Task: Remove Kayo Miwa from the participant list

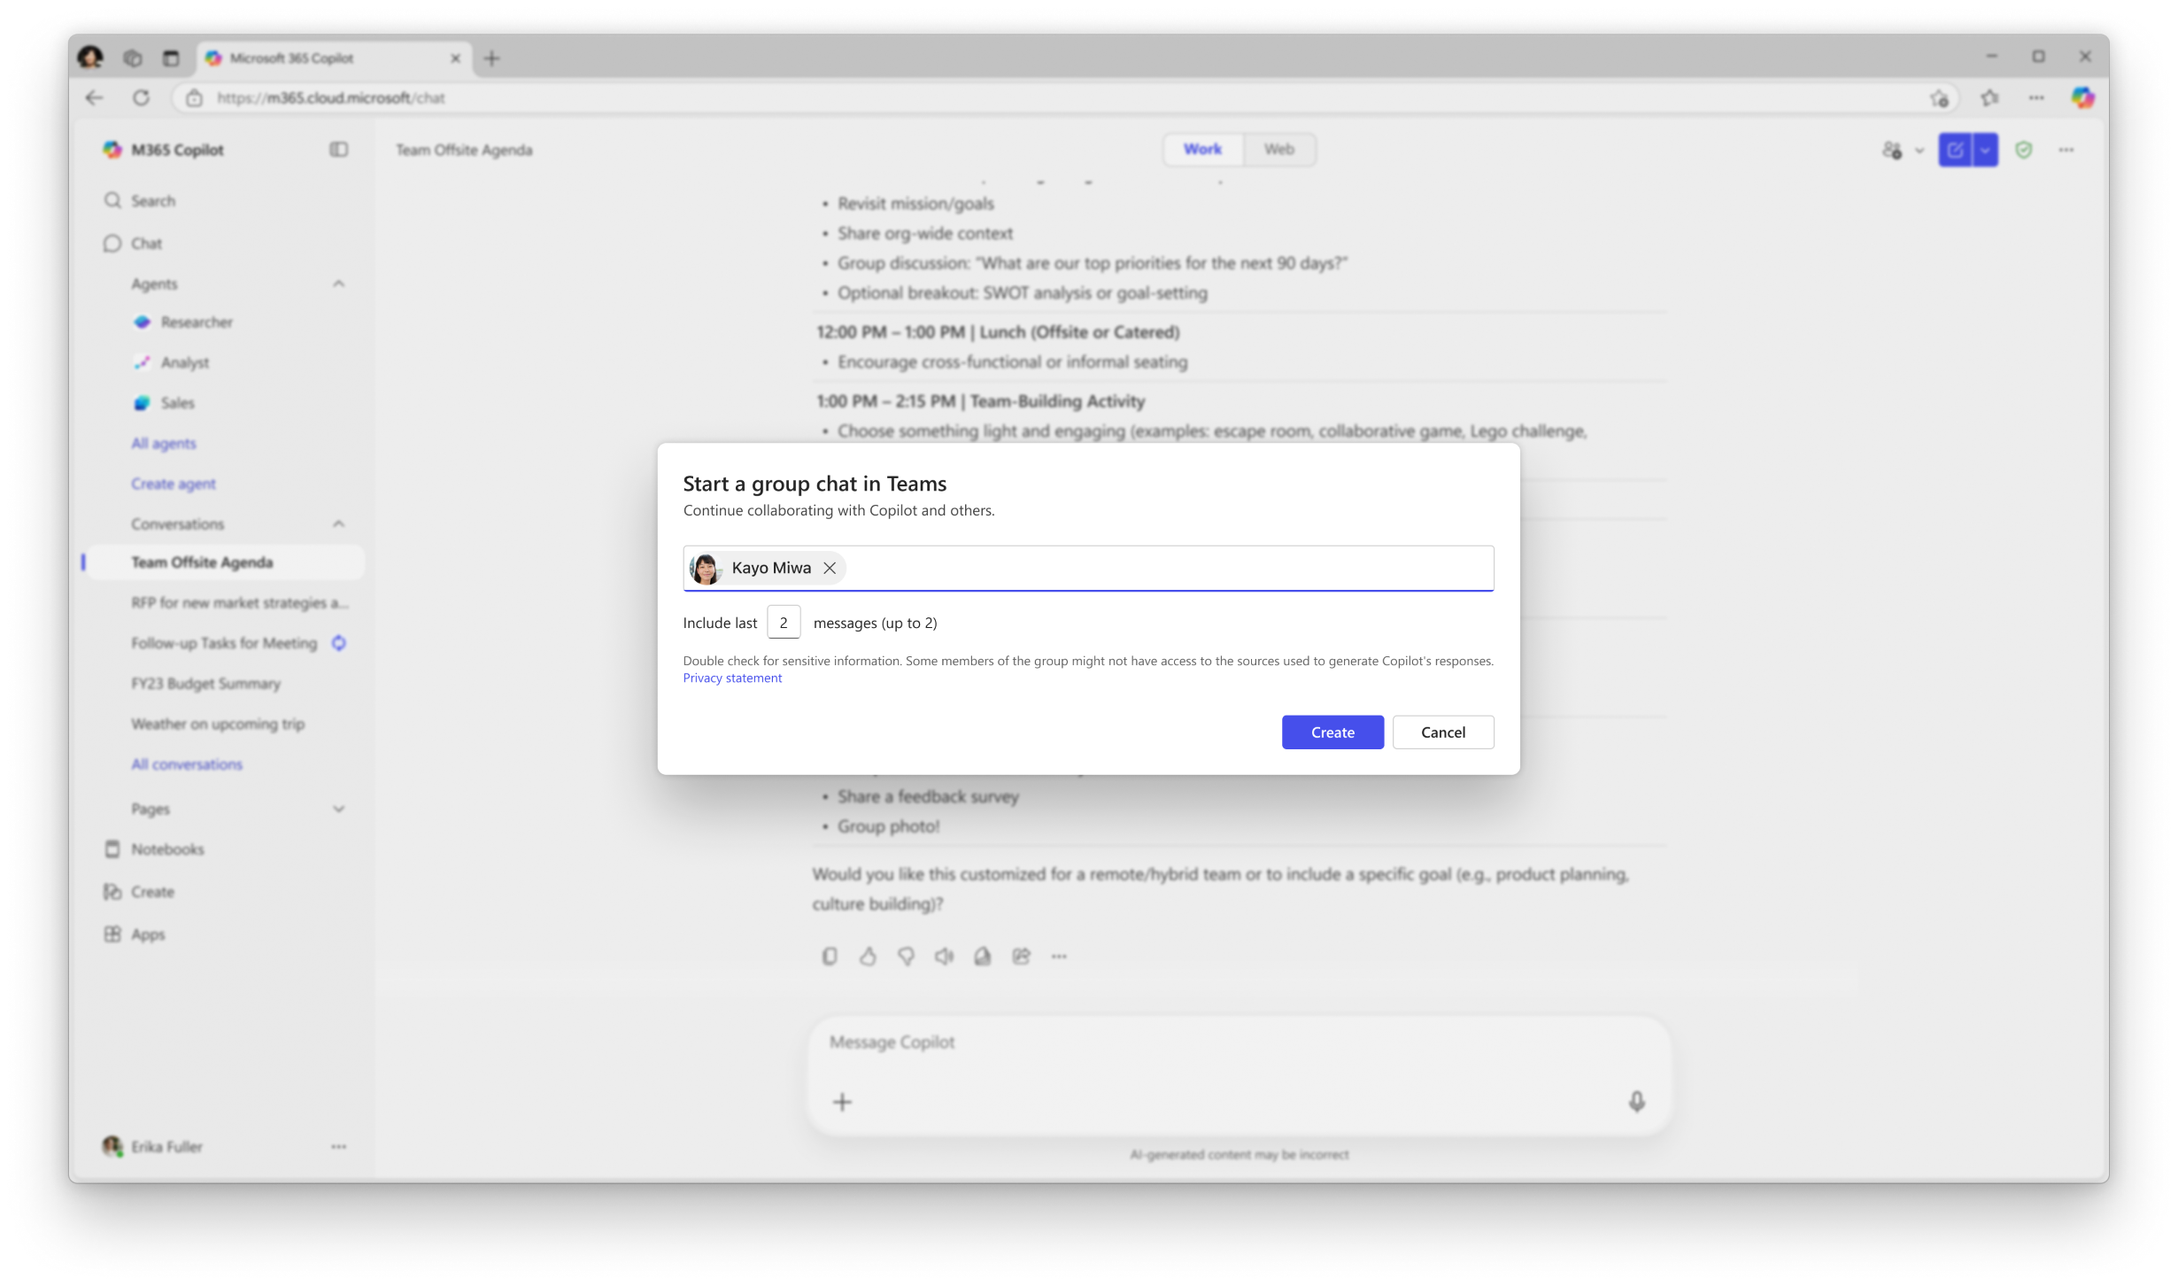Action: [830, 568]
